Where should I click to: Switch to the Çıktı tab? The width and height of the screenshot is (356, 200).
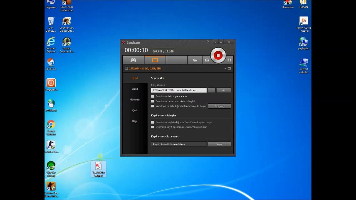point(135,110)
